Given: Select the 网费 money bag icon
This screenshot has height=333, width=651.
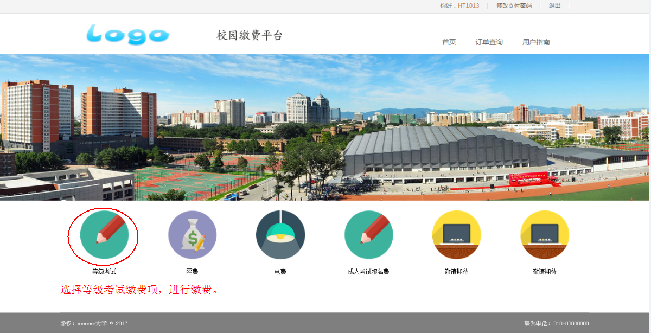Looking at the screenshot, I should click(192, 235).
